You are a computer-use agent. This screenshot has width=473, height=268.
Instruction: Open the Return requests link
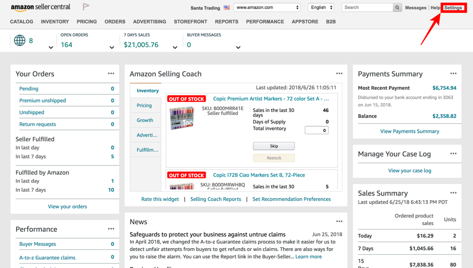click(37, 124)
